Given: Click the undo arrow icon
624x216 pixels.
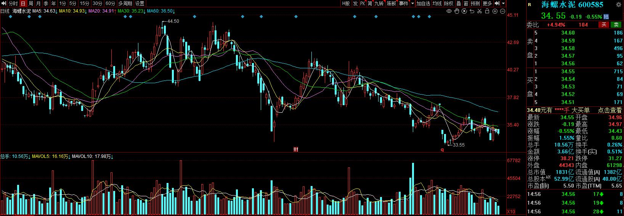Looking at the screenshot, I should click(x=472, y=11).
